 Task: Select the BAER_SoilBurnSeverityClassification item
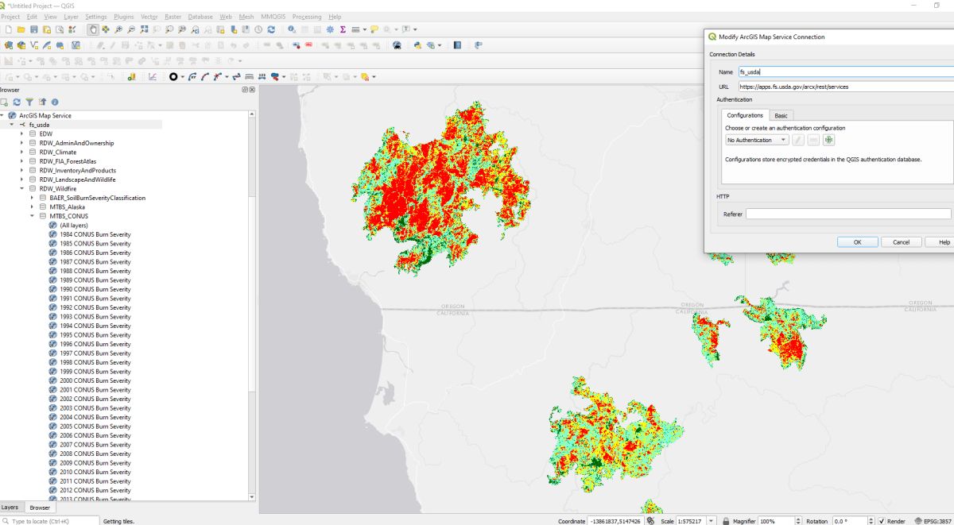(97, 198)
